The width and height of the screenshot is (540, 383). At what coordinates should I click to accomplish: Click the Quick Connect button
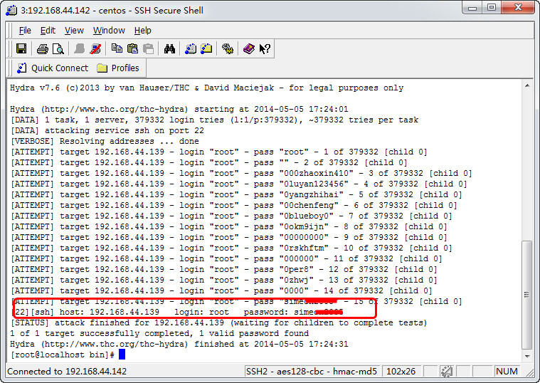point(53,68)
